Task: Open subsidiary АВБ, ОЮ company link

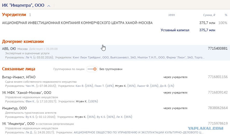Action: [x=9, y=49]
